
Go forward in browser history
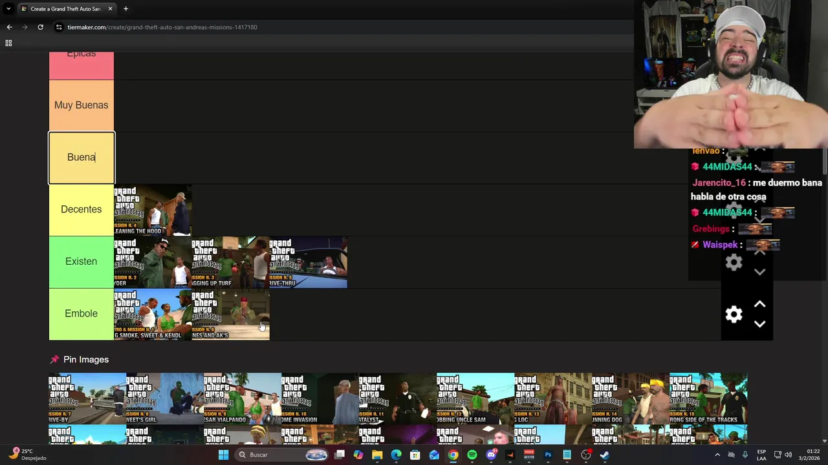point(25,27)
